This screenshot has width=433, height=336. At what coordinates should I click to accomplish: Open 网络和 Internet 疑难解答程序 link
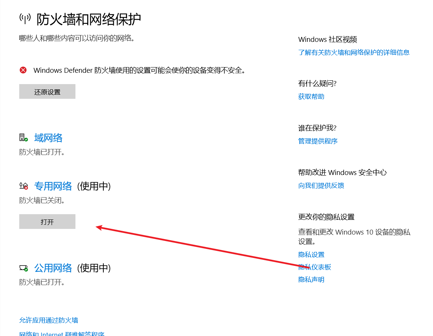(62, 333)
